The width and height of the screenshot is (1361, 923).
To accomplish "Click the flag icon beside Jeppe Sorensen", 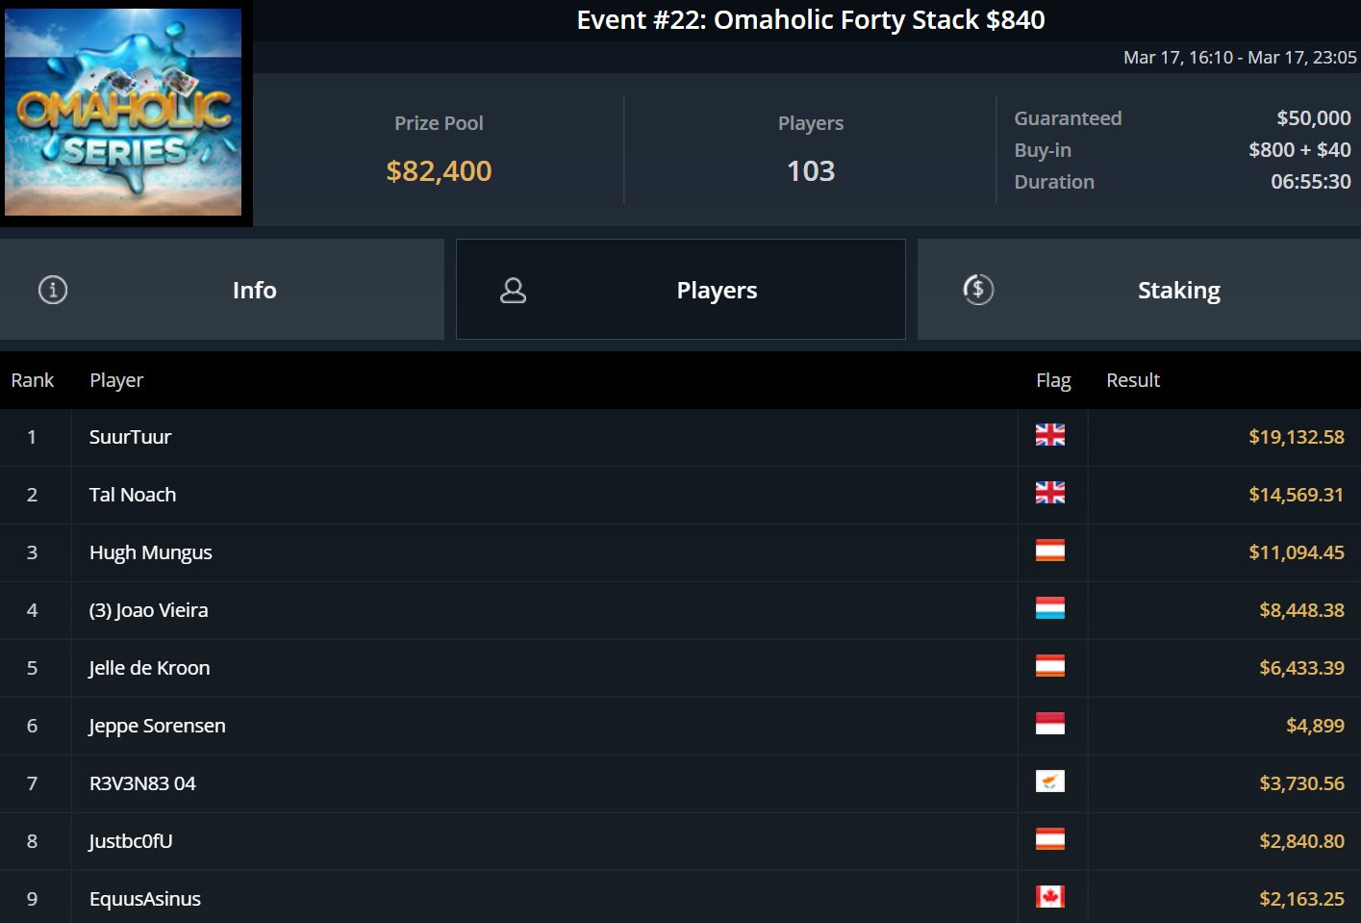I will click(1049, 724).
